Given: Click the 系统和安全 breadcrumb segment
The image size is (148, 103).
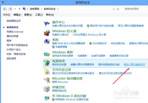Looking at the screenshot, I should point(50,9).
